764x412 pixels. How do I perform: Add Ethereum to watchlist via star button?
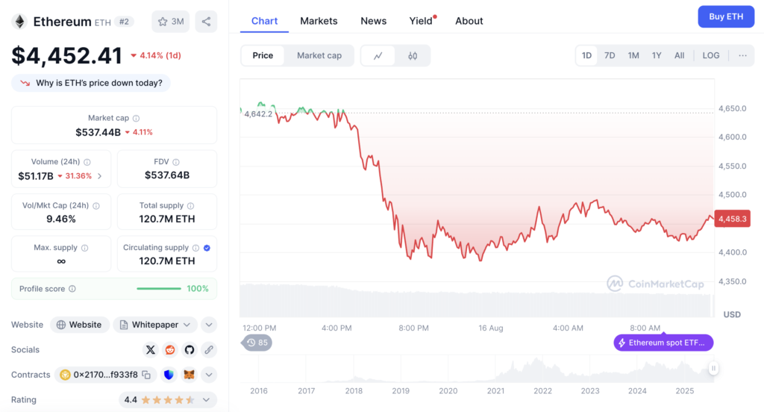point(171,22)
